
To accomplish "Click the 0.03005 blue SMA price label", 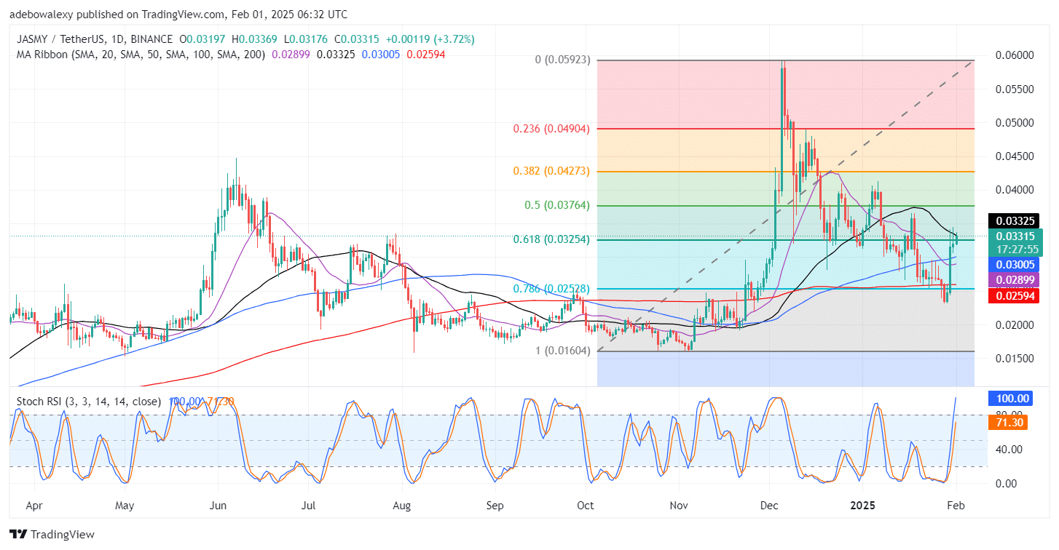I will point(1013,265).
